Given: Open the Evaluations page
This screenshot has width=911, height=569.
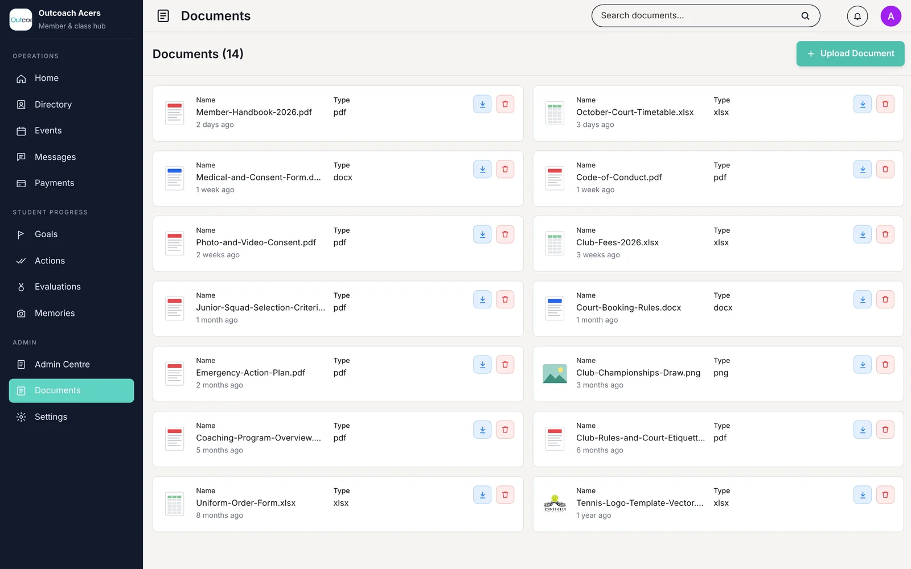Looking at the screenshot, I should (72, 287).
